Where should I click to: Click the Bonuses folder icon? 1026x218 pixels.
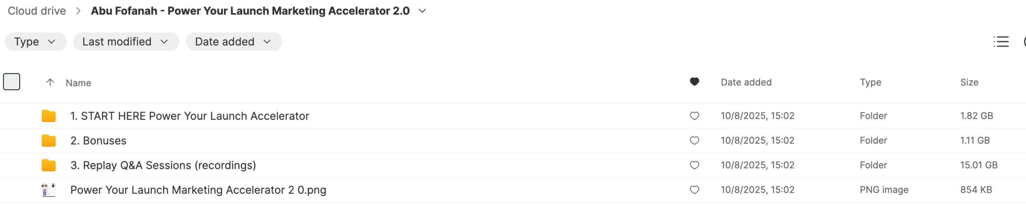48,141
